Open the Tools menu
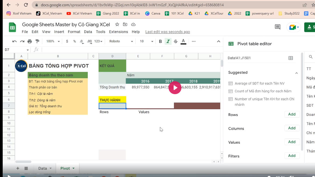Image resolution: width=315 pixels, height=177 pixels. coord(100,32)
